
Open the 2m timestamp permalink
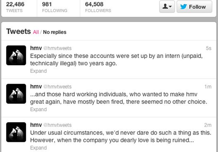click(x=208, y=125)
